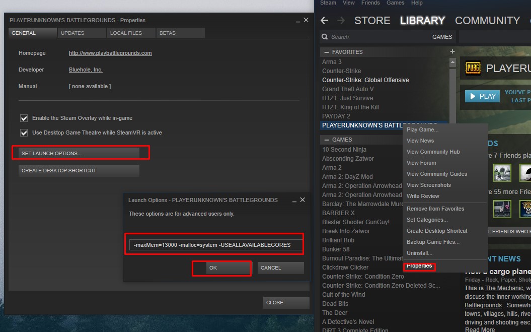Viewport: 531px width, 332px height.
Task: Toggle Enable the Steam Overlay while in-game
Action: pos(24,118)
